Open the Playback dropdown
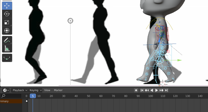 point(19,90)
